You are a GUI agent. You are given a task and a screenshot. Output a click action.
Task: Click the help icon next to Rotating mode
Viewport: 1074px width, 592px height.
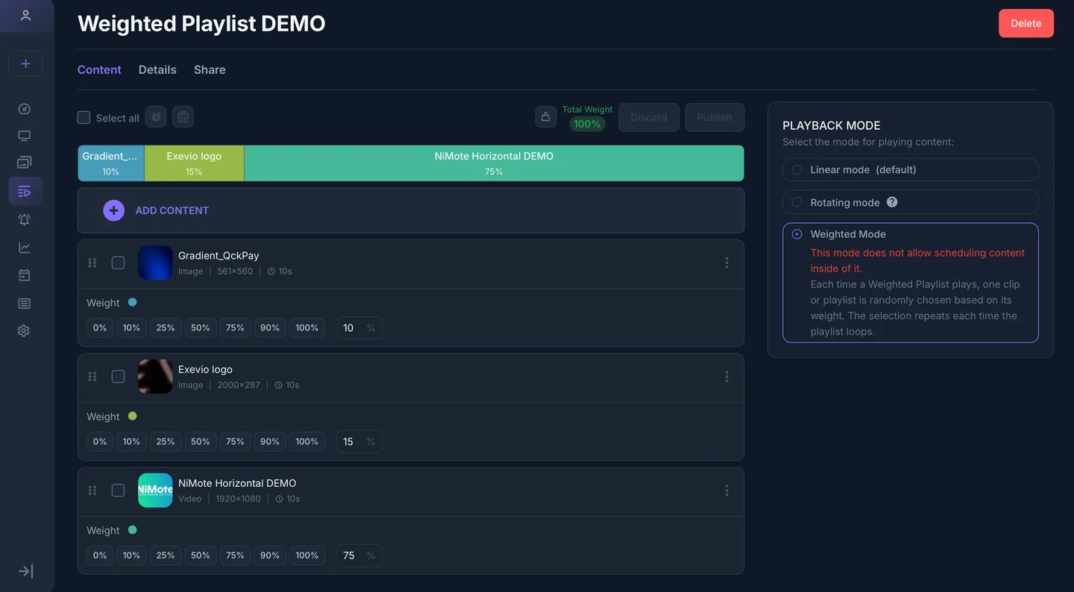[x=892, y=202]
